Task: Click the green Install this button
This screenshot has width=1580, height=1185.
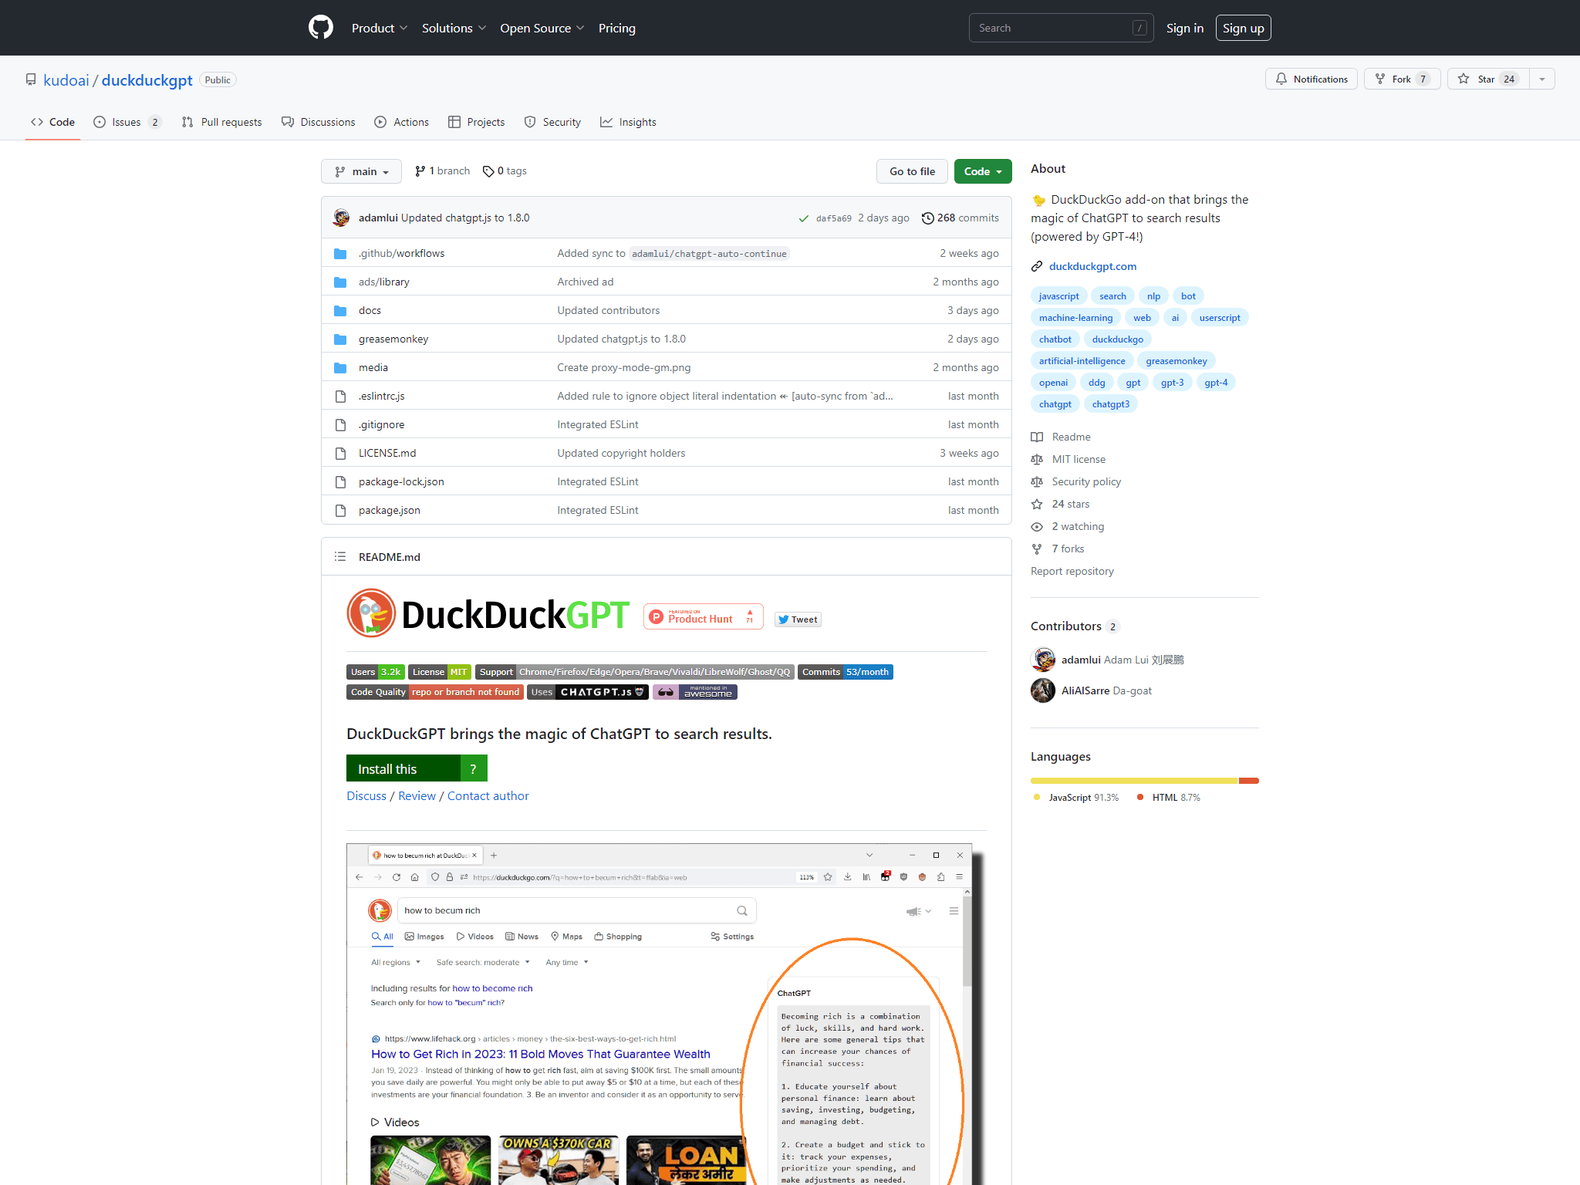Action: (403, 768)
